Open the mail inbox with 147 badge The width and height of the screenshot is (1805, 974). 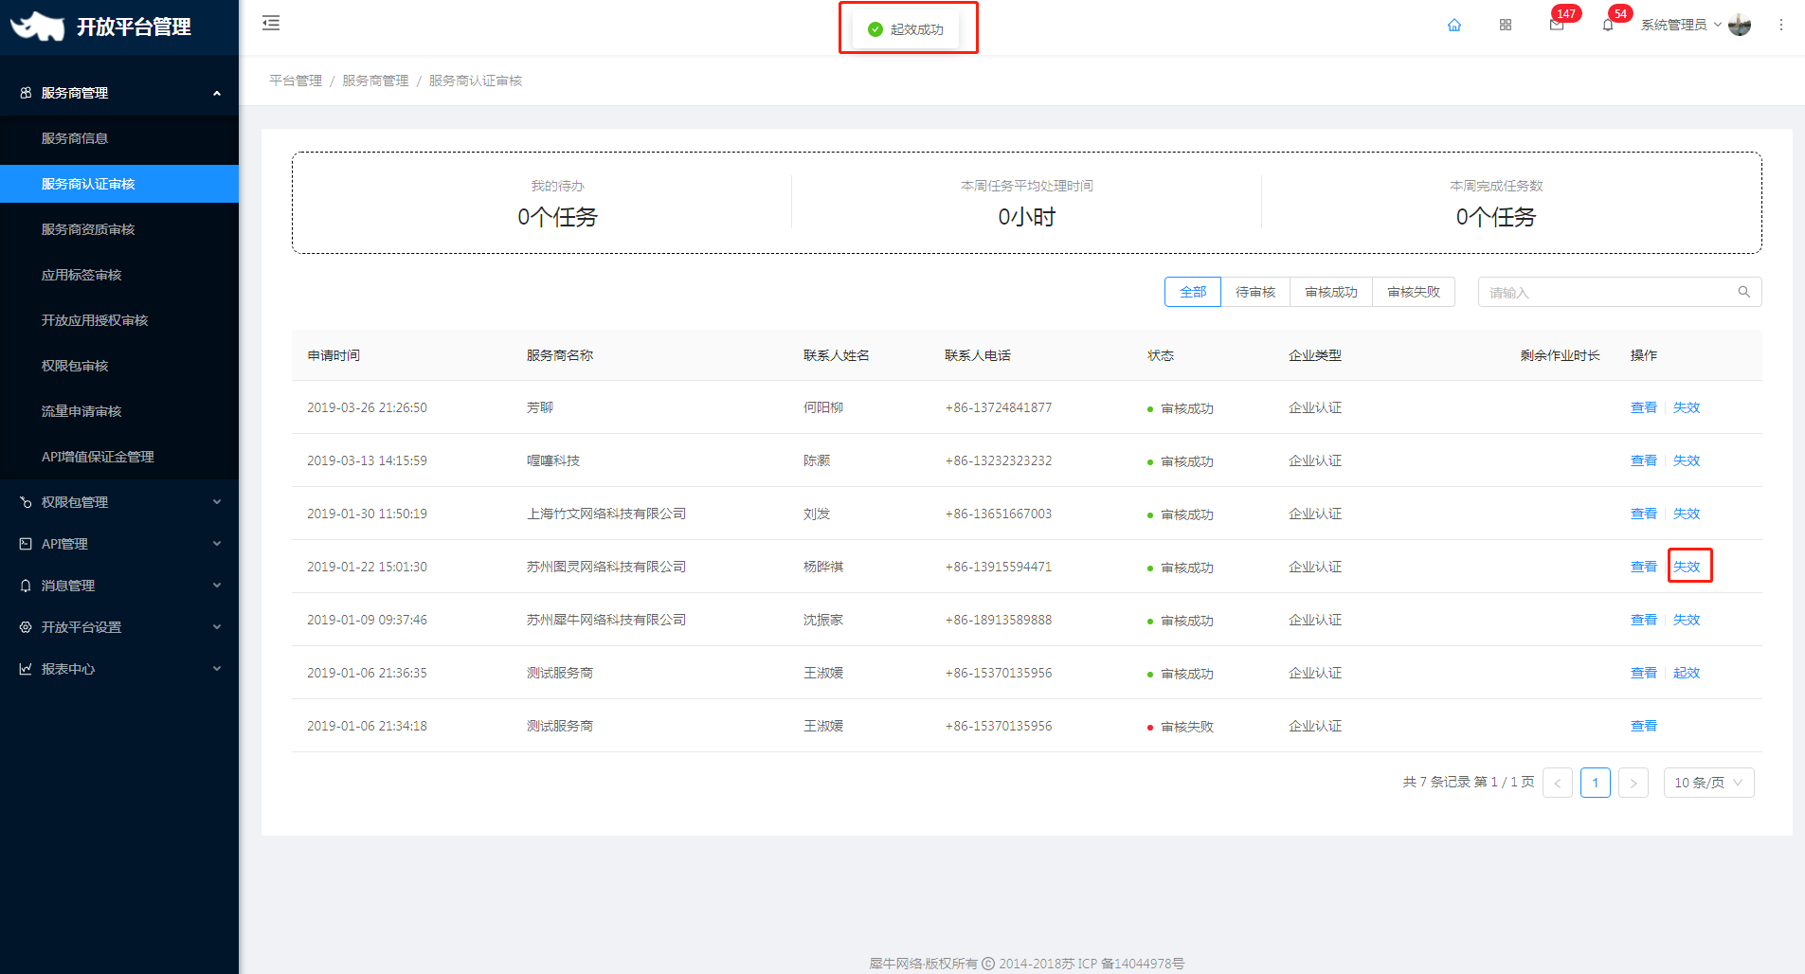1557,25
